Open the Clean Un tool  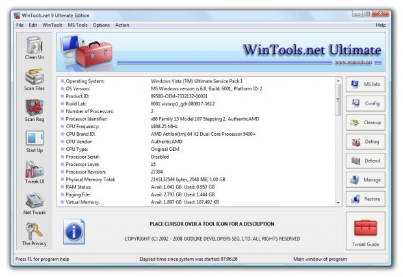pos(34,48)
